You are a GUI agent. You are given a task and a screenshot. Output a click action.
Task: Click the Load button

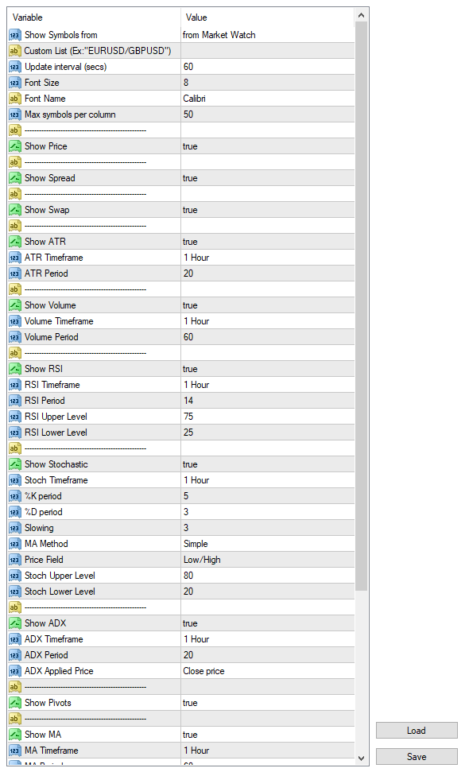[417, 731]
